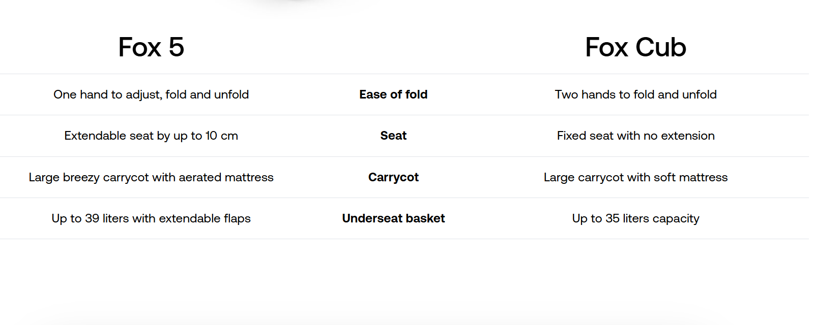Viewport: 840px width, 325px height.
Task: Click the word Cub in the Fox Cub heading
Action: [x=660, y=47]
